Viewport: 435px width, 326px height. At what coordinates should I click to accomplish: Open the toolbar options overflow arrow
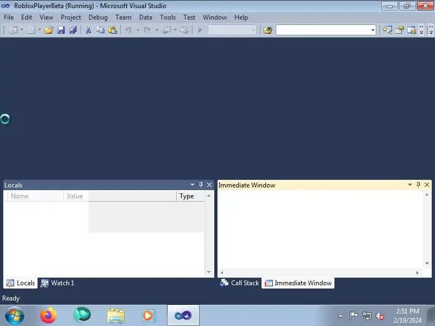(421, 30)
